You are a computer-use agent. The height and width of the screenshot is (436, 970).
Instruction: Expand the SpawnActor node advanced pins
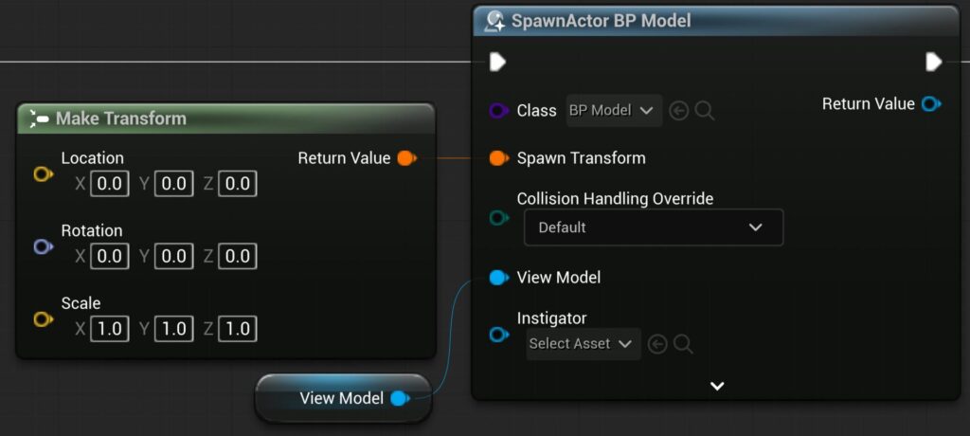[x=717, y=386]
